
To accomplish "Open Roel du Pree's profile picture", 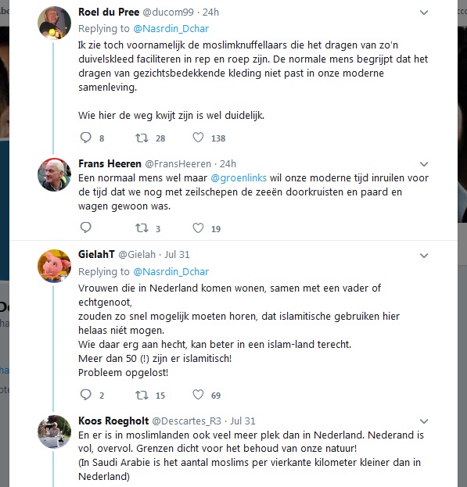I will [55, 23].
